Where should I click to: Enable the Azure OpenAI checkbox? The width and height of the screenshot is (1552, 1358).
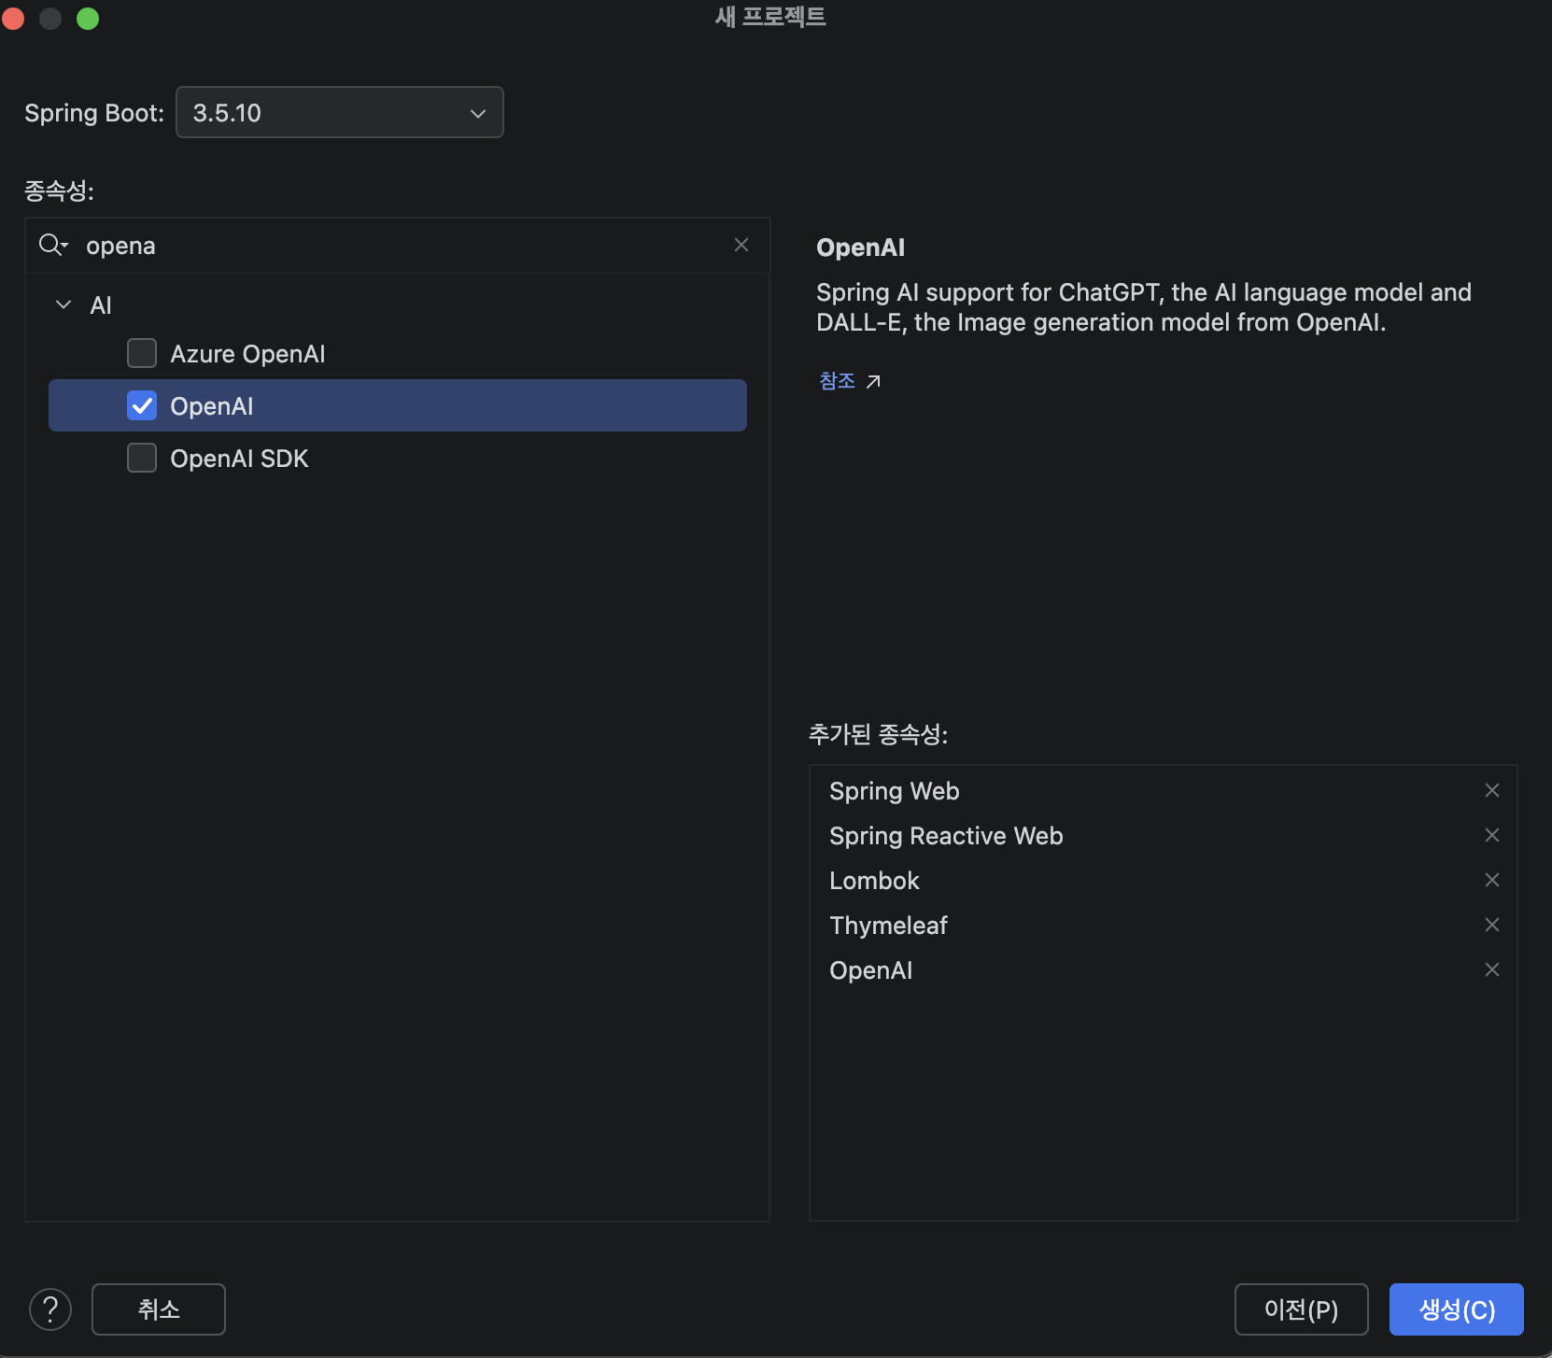coord(142,354)
